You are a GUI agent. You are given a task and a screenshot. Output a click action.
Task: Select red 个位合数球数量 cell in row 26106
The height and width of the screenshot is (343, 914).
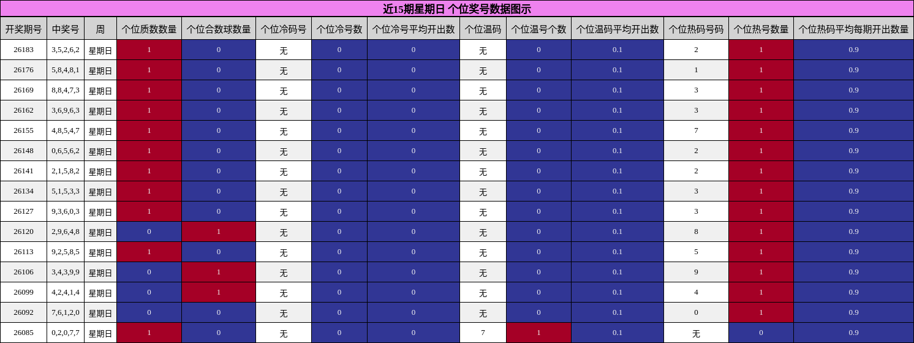pyautogui.click(x=219, y=272)
